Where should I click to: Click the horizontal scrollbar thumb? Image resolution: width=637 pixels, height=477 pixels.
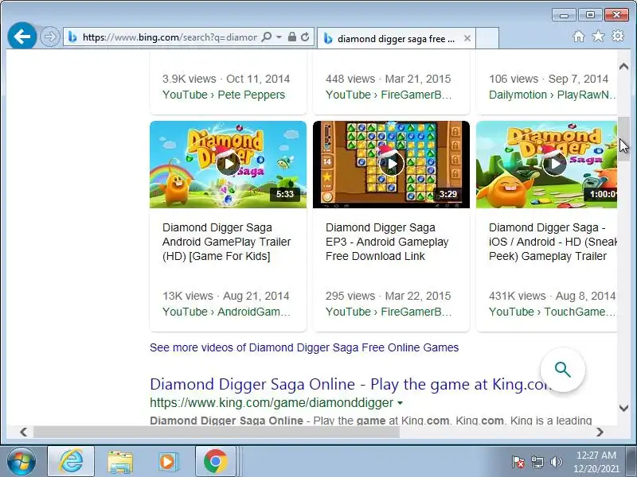tap(216, 432)
